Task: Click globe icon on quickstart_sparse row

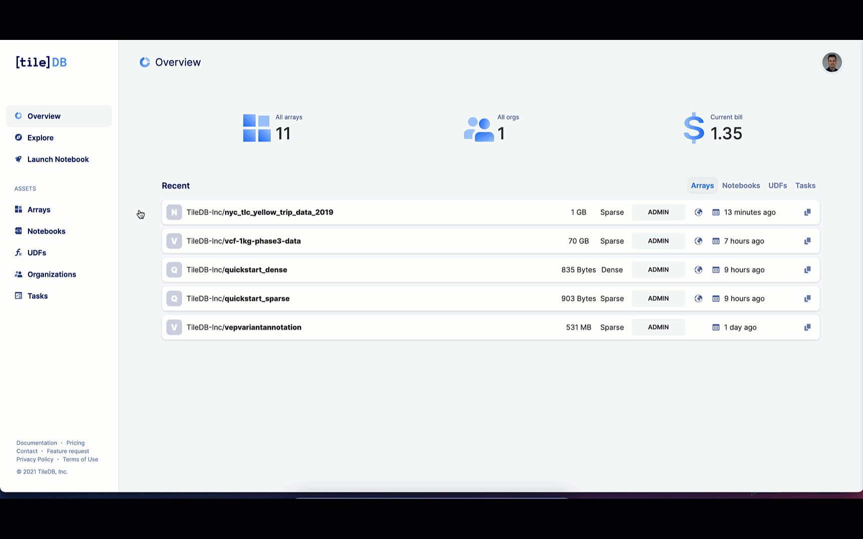Action: (698, 298)
